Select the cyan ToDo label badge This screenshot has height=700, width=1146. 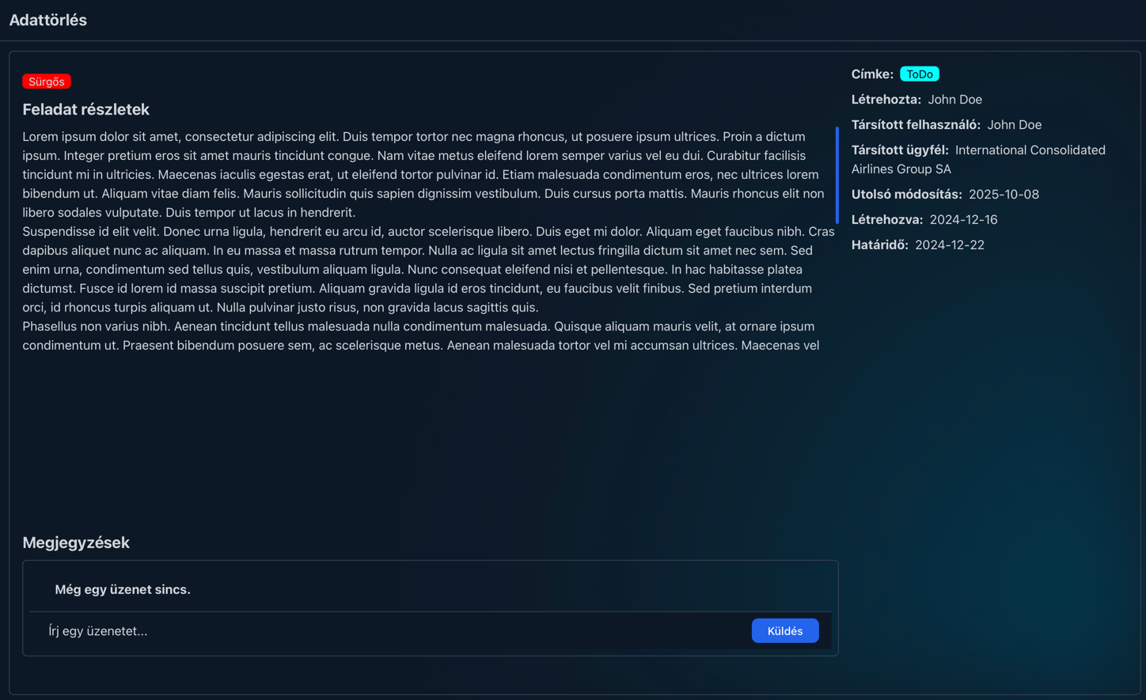pyautogui.click(x=919, y=74)
